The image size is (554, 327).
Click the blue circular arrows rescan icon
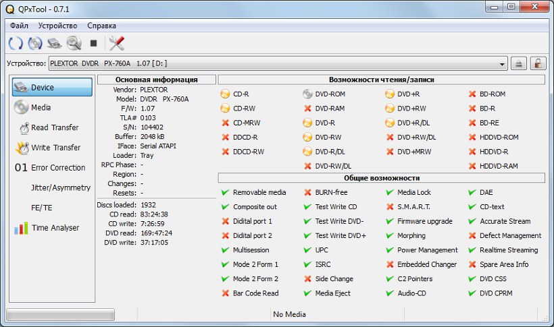pyautogui.click(x=15, y=43)
